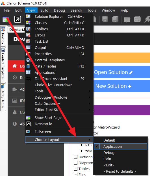Switch to the Devstart document tab
The height and width of the screenshot is (176, 150).
[16, 29]
